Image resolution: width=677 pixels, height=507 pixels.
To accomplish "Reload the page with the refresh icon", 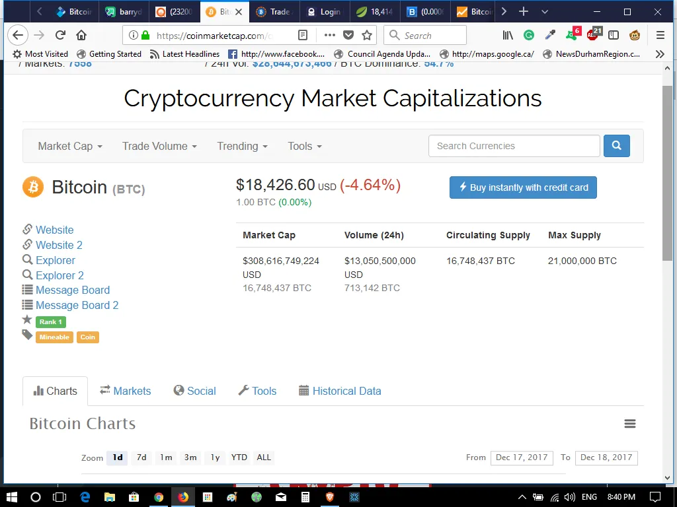I will (x=60, y=36).
